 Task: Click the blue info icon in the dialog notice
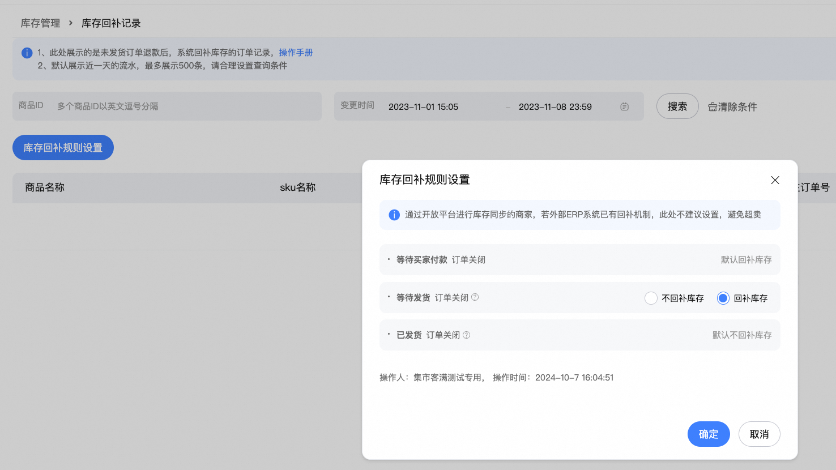[x=394, y=215]
